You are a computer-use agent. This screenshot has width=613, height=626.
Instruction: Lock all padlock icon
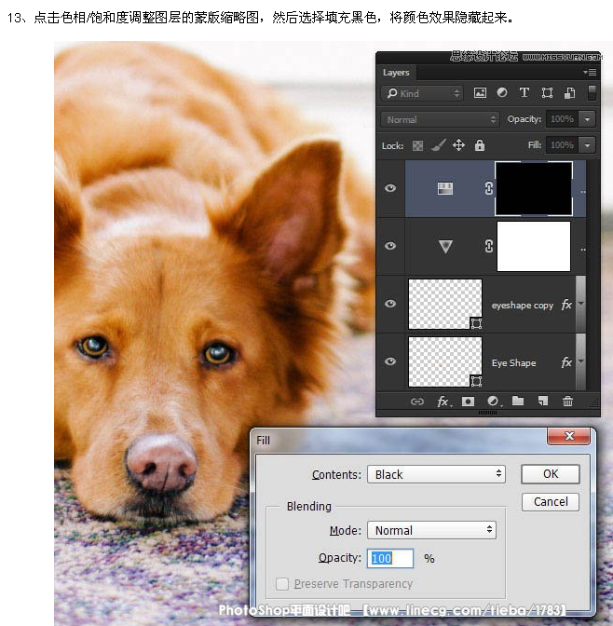click(x=480, y=145)
